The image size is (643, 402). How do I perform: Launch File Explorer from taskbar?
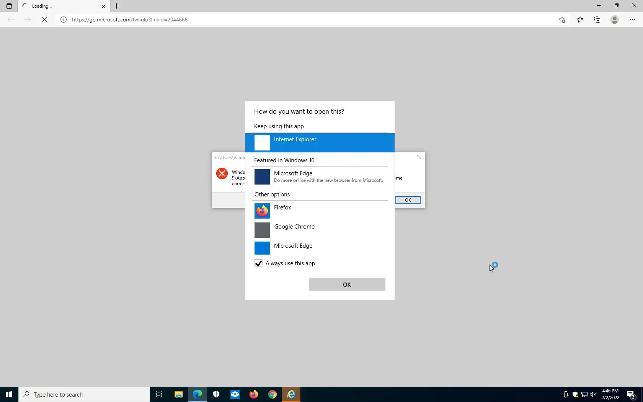[179, 394]
